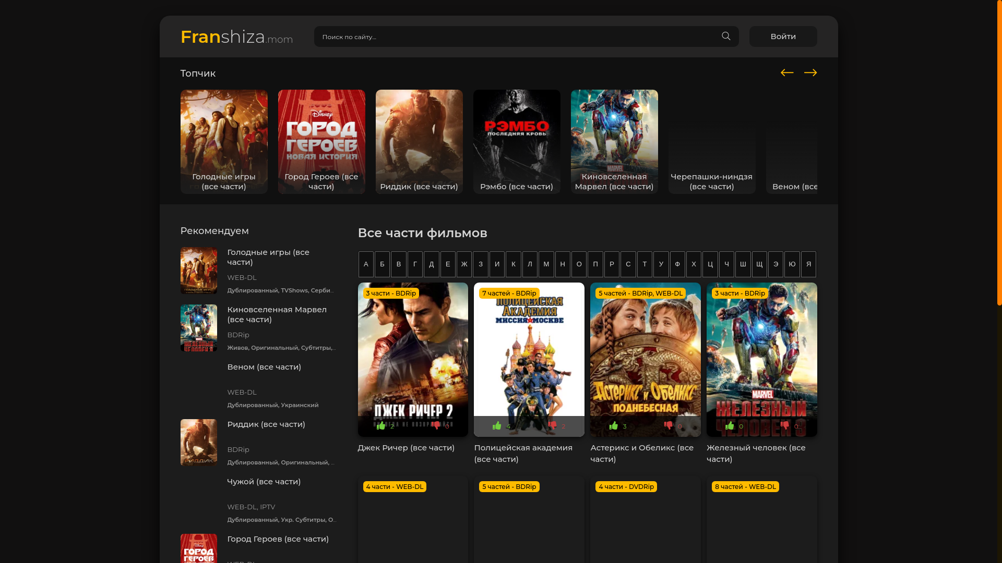Image resolution: width=1002 pixels, height=563 pixels.
Task: Select letter Ф in alphabet filter
Action: pyautogui.click(x=677, y=264)
